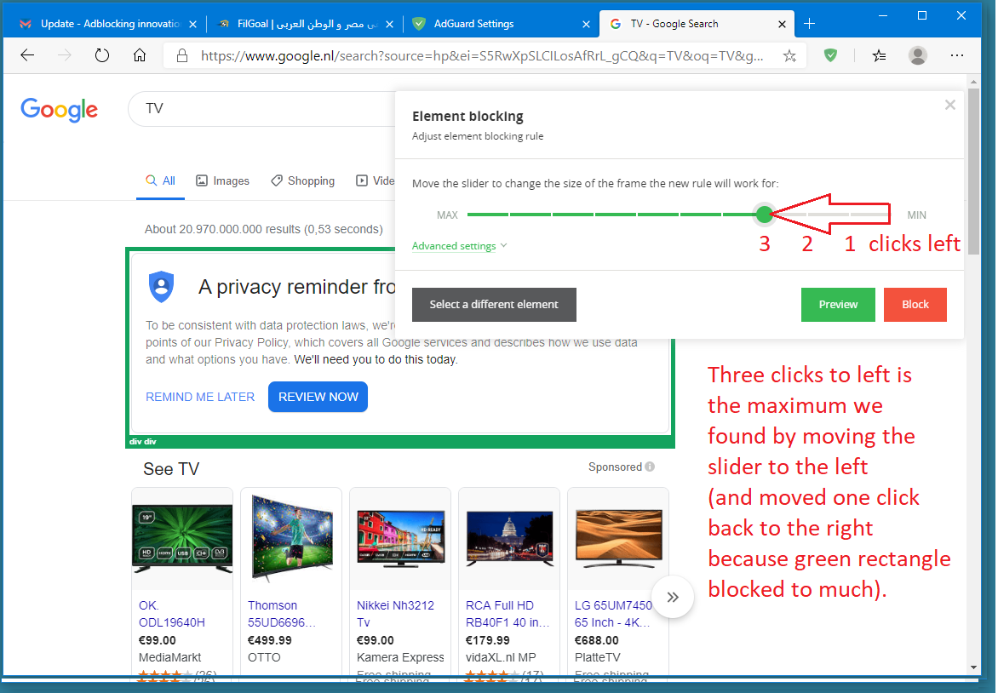998x693 pixels.
Task: Open the OK. ODL19640H product link
Action: point(172,614)
